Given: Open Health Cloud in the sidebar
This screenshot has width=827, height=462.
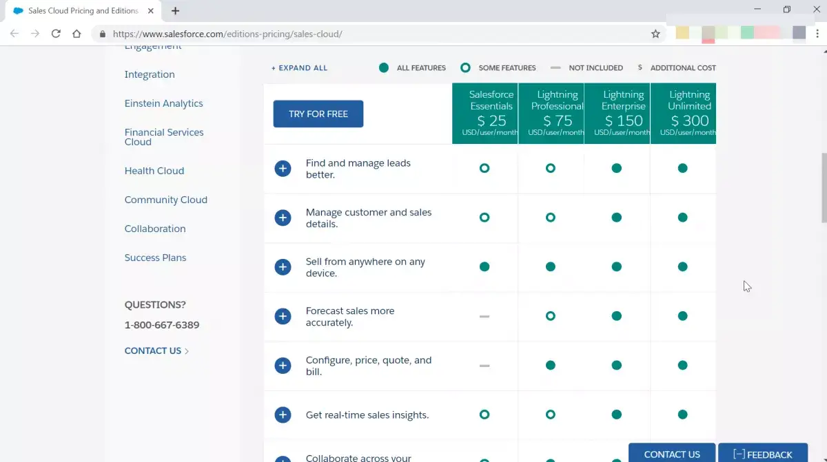Looking at the screenshot, I should pos(154,171).
